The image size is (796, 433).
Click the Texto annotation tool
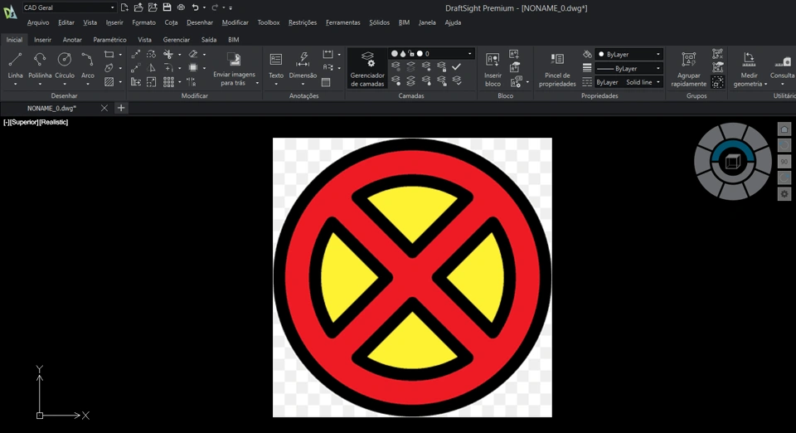(275, 66)
